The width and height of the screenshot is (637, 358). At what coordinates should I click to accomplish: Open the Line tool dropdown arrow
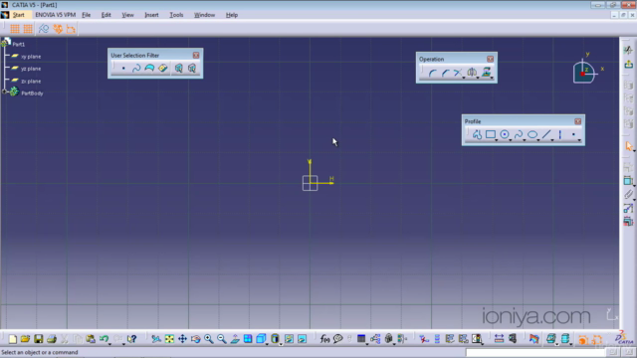tap(552, 140)
